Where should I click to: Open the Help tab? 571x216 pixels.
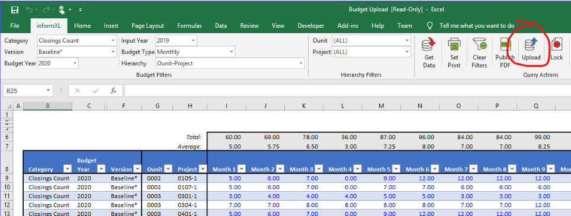click(x=378, y=26)
